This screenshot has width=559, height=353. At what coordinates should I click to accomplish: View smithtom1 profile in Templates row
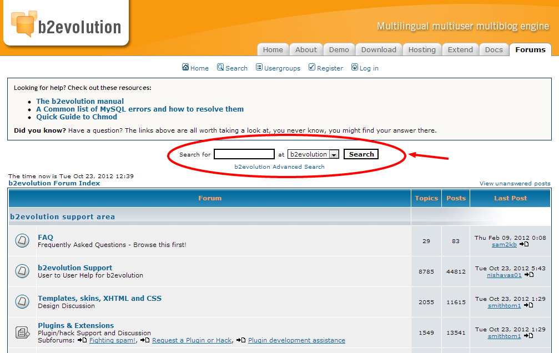[x=504, y=306]
